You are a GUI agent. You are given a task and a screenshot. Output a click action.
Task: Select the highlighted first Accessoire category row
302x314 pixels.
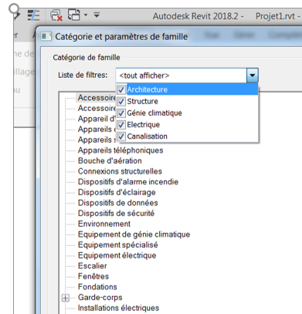tap(97, 98)
